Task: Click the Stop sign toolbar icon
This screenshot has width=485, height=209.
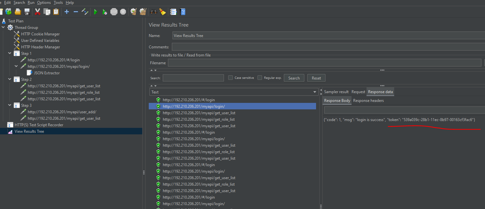Action: pos(114,12)
